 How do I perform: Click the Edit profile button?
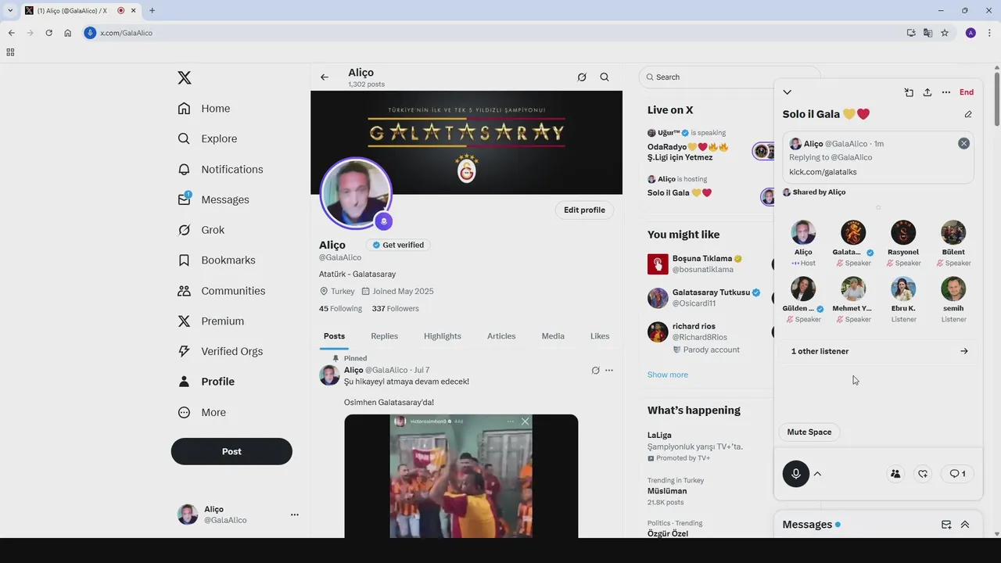point(584,210)
